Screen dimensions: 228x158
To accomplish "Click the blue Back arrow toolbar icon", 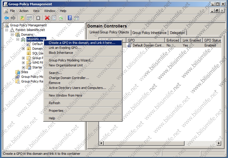I will (x=6, y=18).
